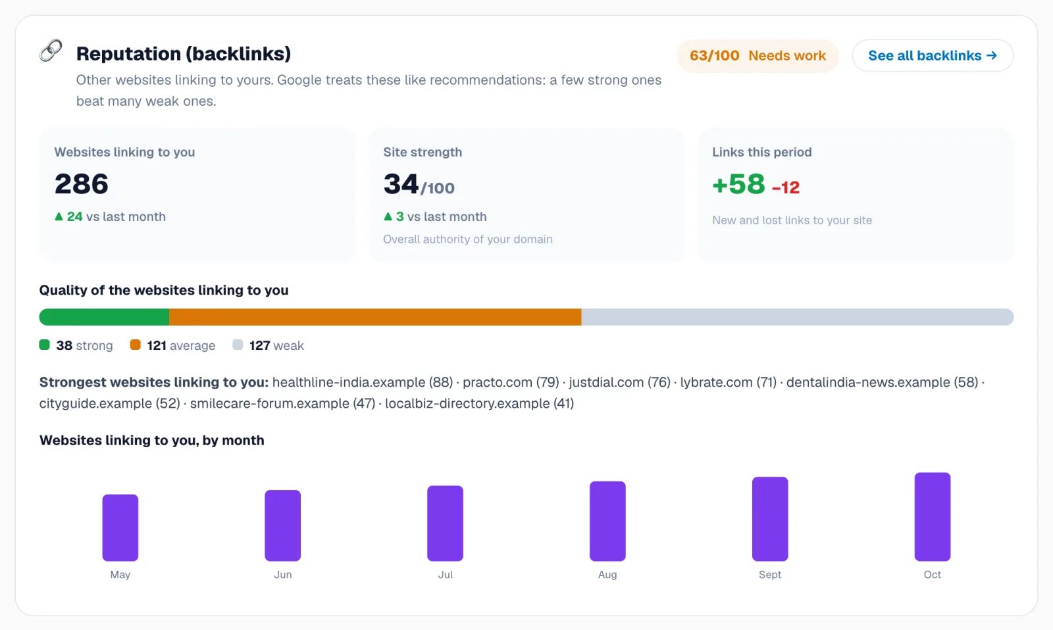Click the Links this period card label

(x=762, y=152)
